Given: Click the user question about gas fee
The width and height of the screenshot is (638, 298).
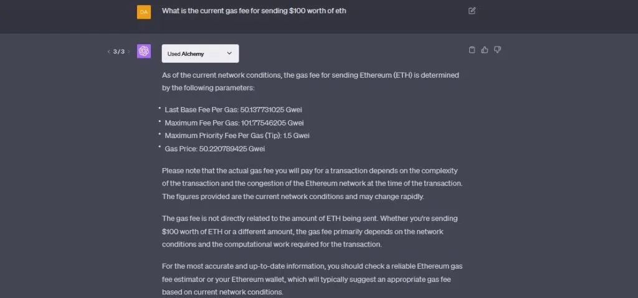Looking at the screenshot, I should [254, 11].
